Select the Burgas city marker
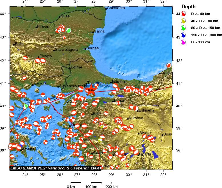 tap(85, 49)
